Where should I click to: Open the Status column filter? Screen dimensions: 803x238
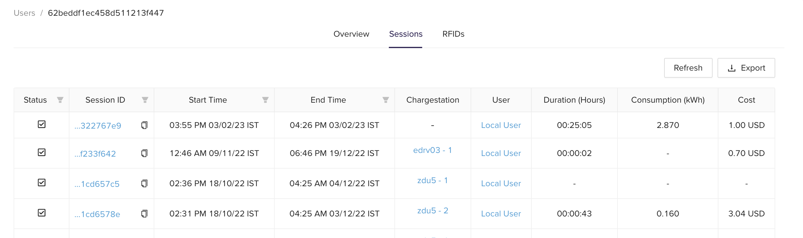(x=60, y=100)
